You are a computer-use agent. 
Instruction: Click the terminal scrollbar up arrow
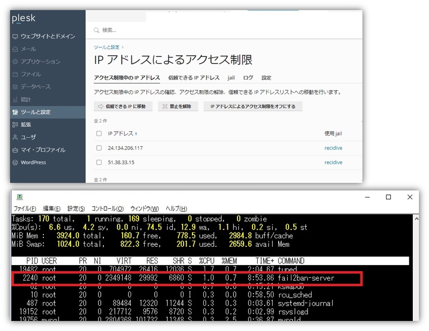tap(416, 219)
